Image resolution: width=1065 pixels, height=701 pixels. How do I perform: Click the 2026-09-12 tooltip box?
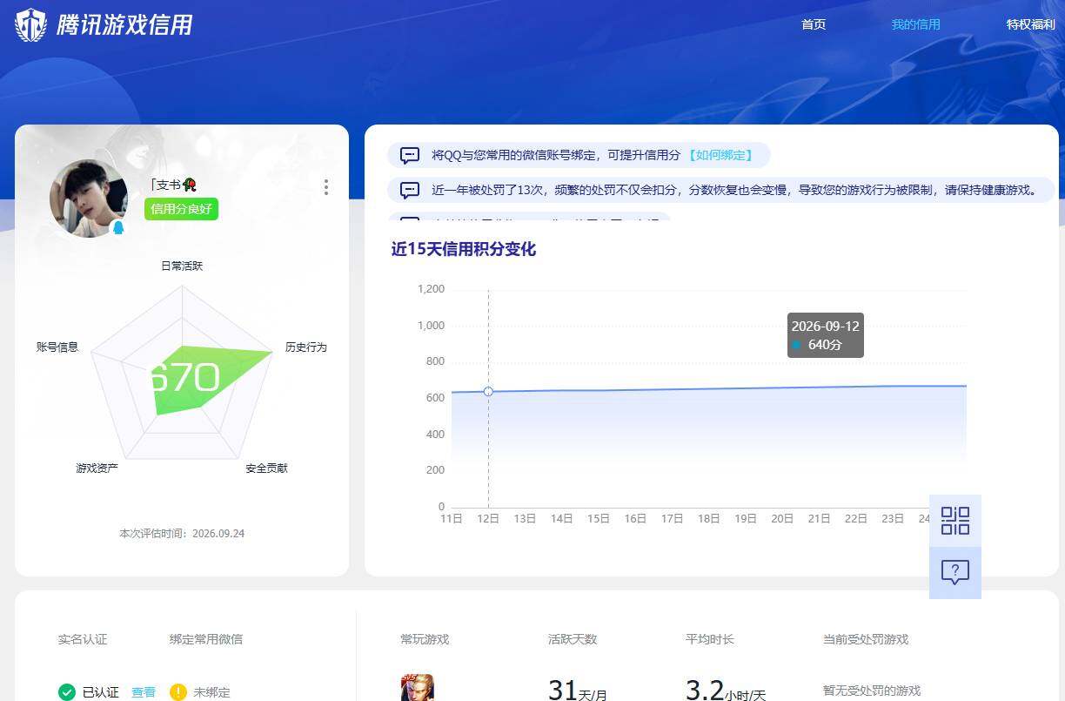point(826,335)
